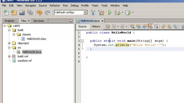The height and width of the screenshot is (103, 184).
Task: Open the Source menu
Action: click(43, 5)
